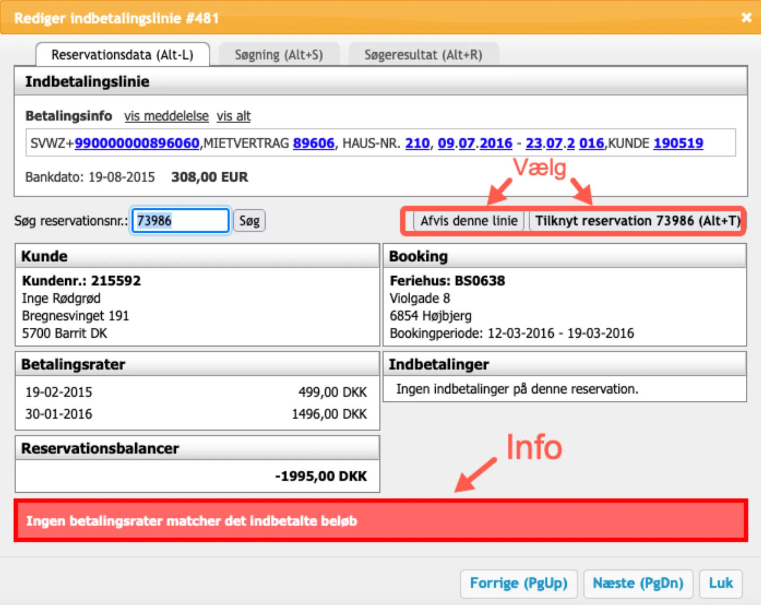Focus the reservation number search field
761x605 pixels.
point(180,221)
